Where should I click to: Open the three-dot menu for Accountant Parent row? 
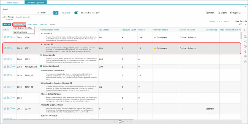[x=14, y=66]
